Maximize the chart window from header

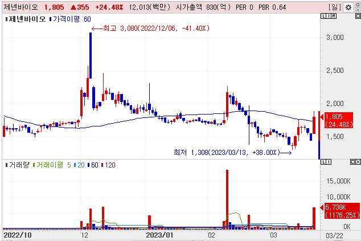(358, 5)
